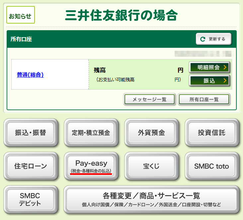Viewport: 243px width, 220px height.
Task: Open 各種変更／商品・サービス一覧
Action: (151, 199)
